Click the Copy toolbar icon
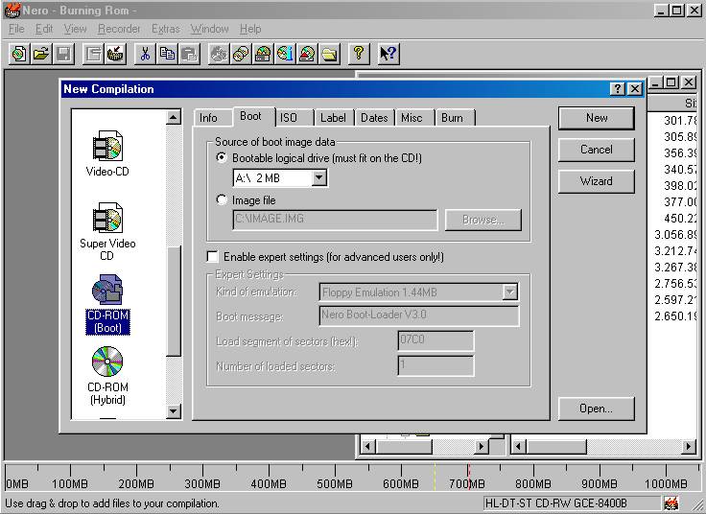The image size is (706, 514). (x=167, y=54)
